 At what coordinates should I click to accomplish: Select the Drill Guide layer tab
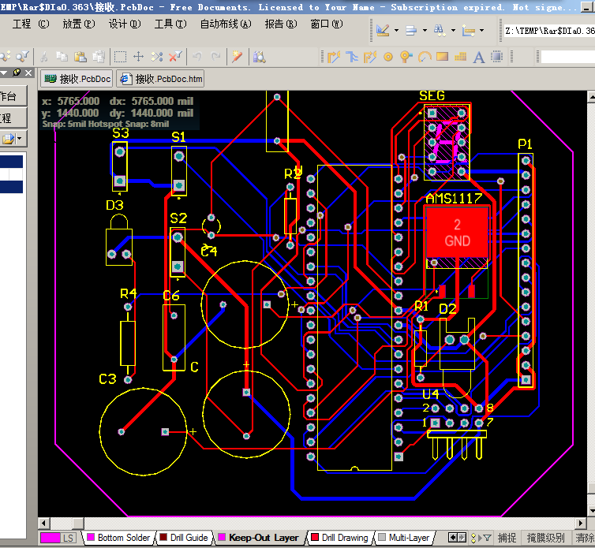tap(184, 538)
